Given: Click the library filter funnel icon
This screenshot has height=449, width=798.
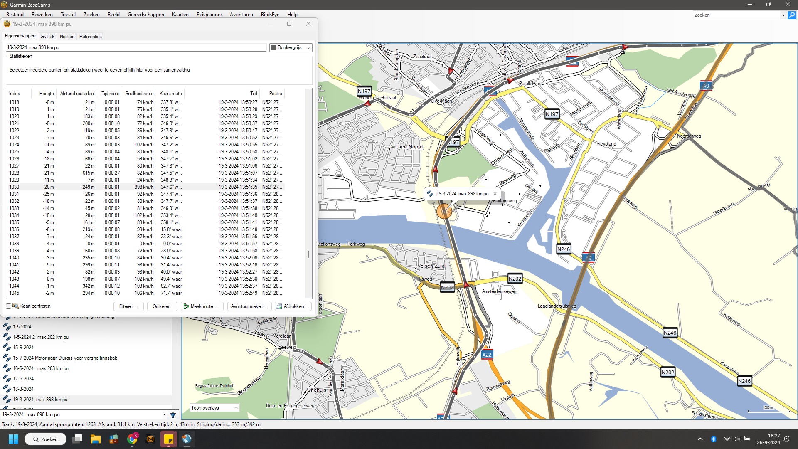Looking at the screenshot, I should pyautogui.click(x=173, y=414).
